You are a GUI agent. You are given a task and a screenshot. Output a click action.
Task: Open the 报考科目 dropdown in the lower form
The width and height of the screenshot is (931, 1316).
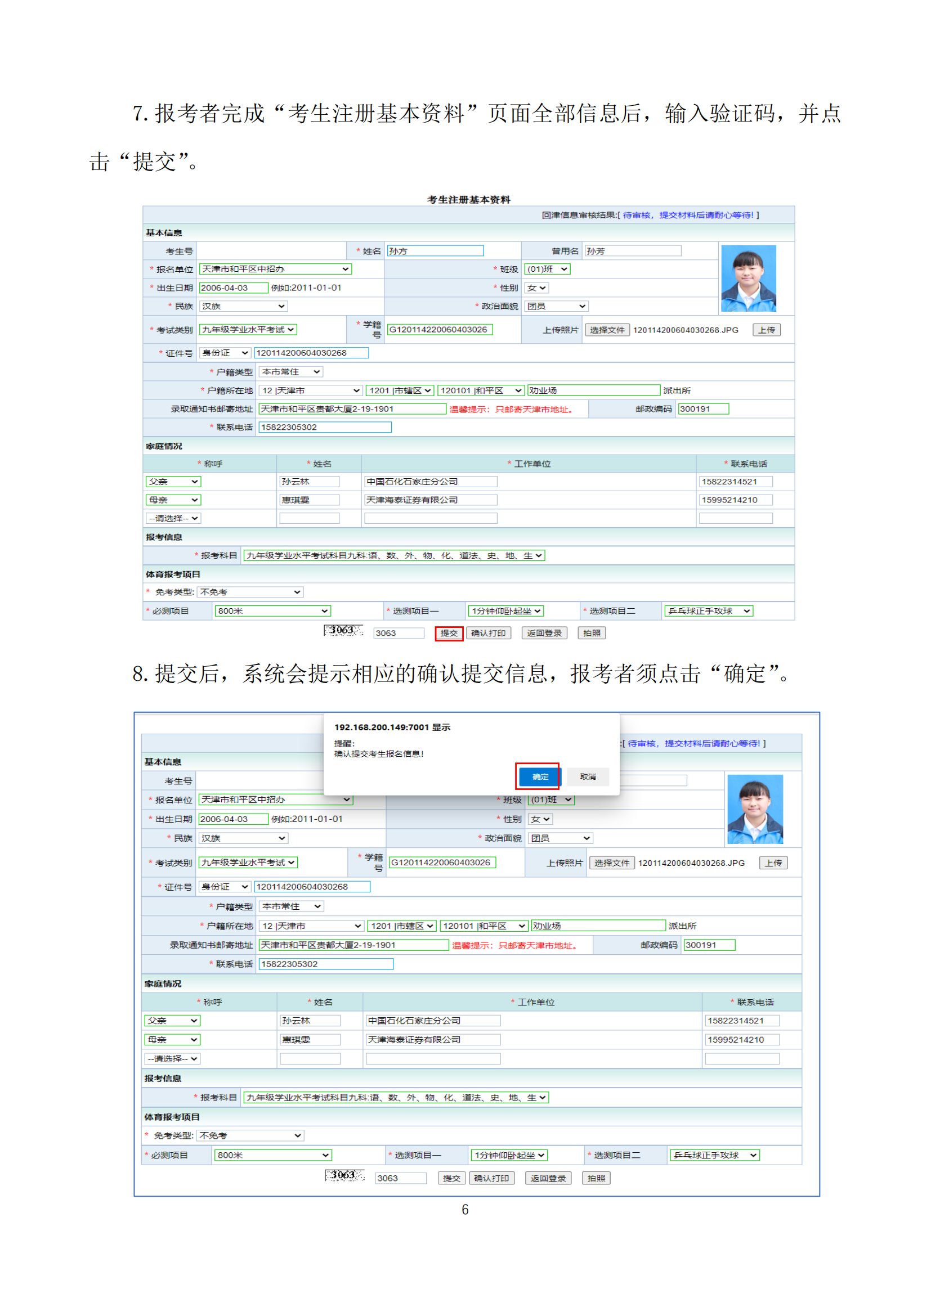(396, 1098)
